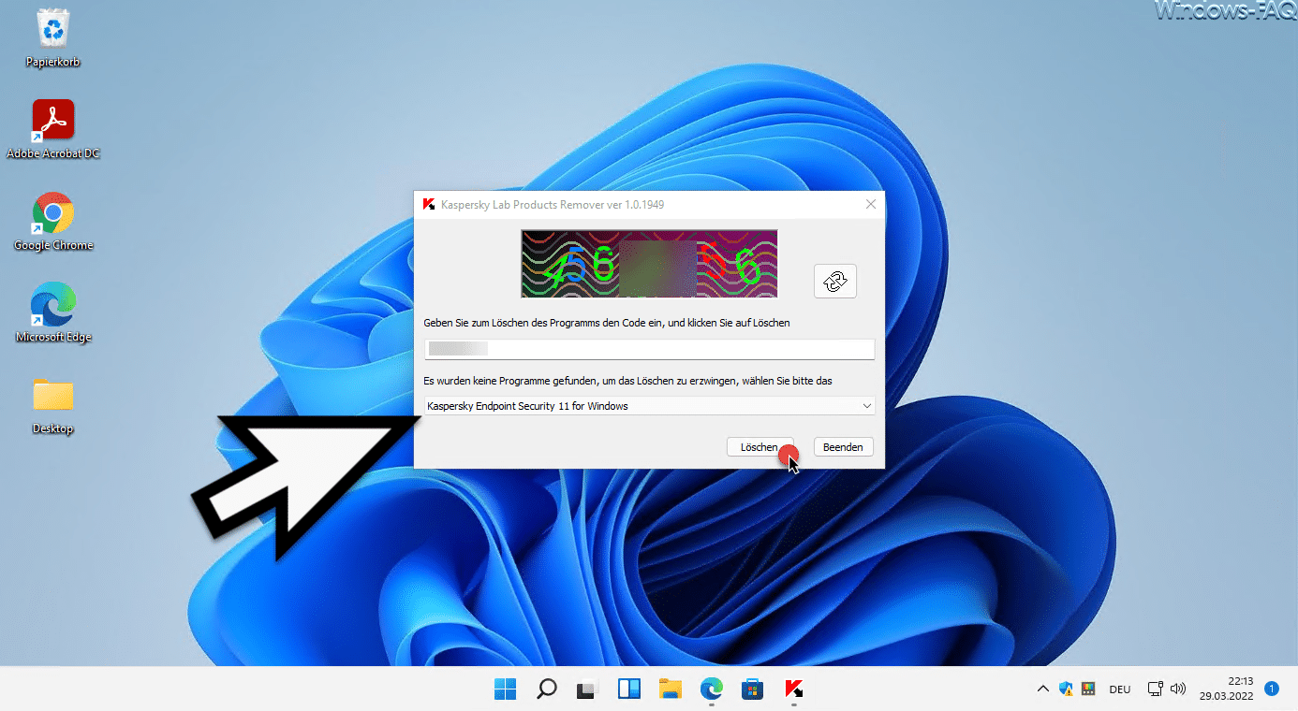Open Windows Security tray icon
This screenshot has height=711, width=1298.
point(1066,689)
